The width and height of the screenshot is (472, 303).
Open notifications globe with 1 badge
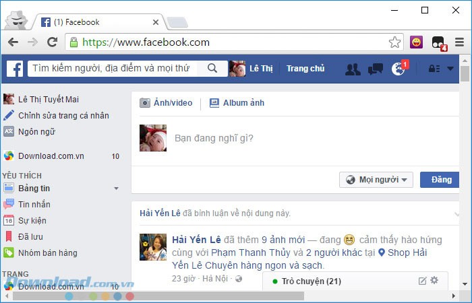click(399, 68)
